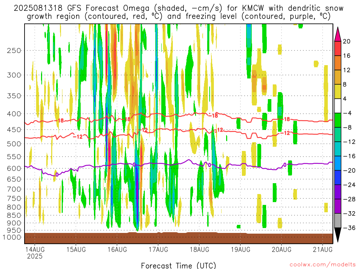Screen dimensions: 359x269
Task: Click the '400' pressure level label
Action: click(14, 114)
